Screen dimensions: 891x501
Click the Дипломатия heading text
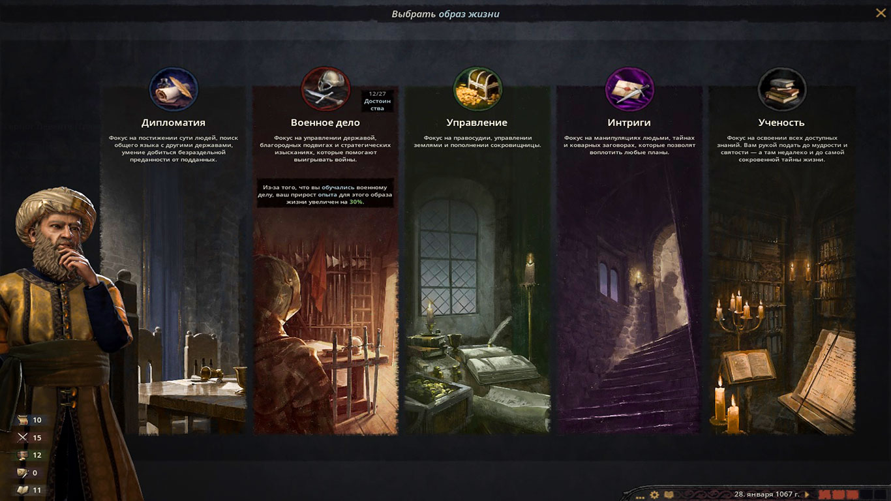(x=174, y=123)
